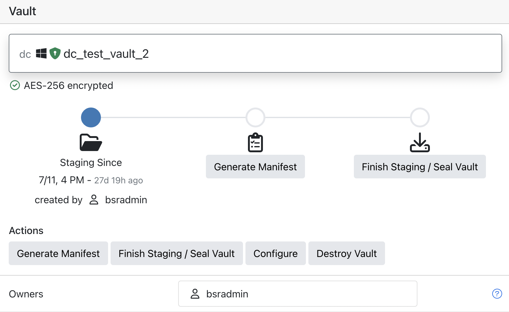Click the green shield vault icon
Screen dimensions: 509x312
[55, 53]
